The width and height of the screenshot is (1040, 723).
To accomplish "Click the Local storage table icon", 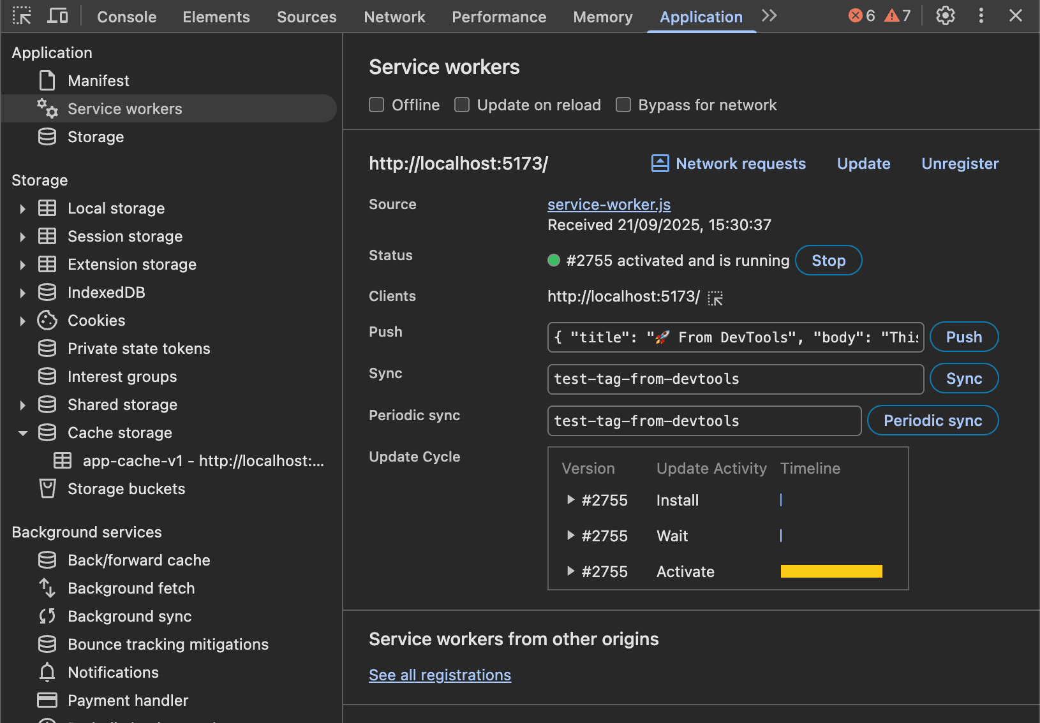I will [47, 208].
